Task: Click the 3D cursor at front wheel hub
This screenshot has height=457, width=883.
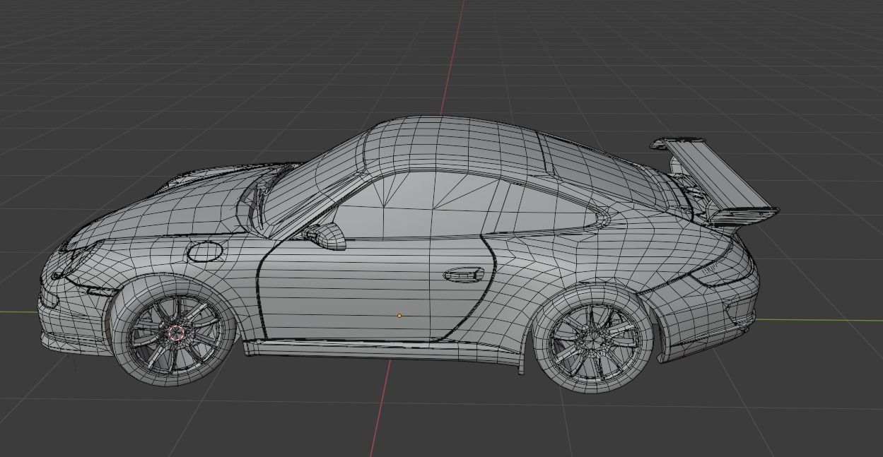Action: click(175, 332)
